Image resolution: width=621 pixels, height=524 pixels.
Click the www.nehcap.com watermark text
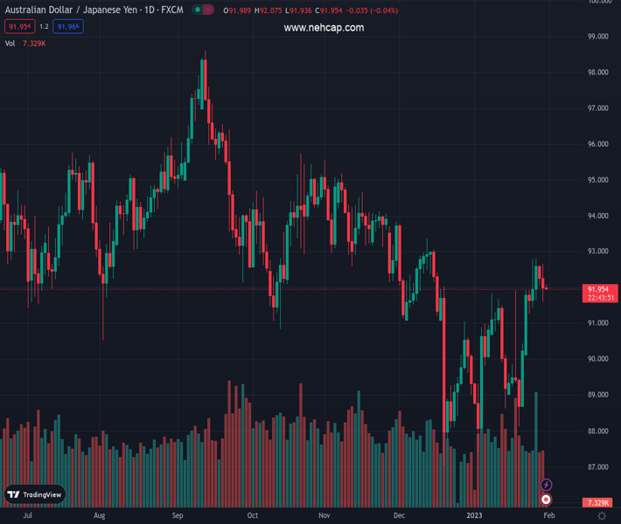pyautogui.click(x=324, y=28)
